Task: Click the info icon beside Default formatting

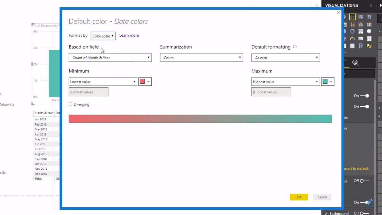Action: [x=294, y=47]
